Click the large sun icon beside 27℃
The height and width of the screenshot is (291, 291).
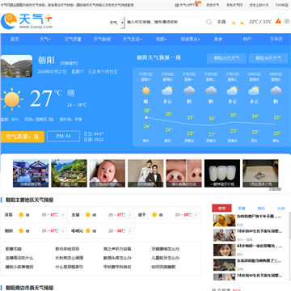(11, 99)
